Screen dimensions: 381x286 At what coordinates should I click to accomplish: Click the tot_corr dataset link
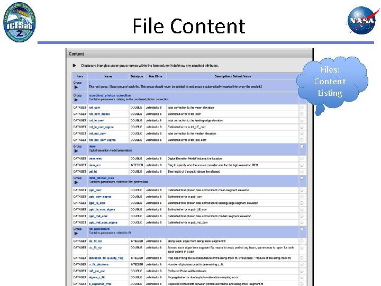pyautogui.click(x=94, y=108)
